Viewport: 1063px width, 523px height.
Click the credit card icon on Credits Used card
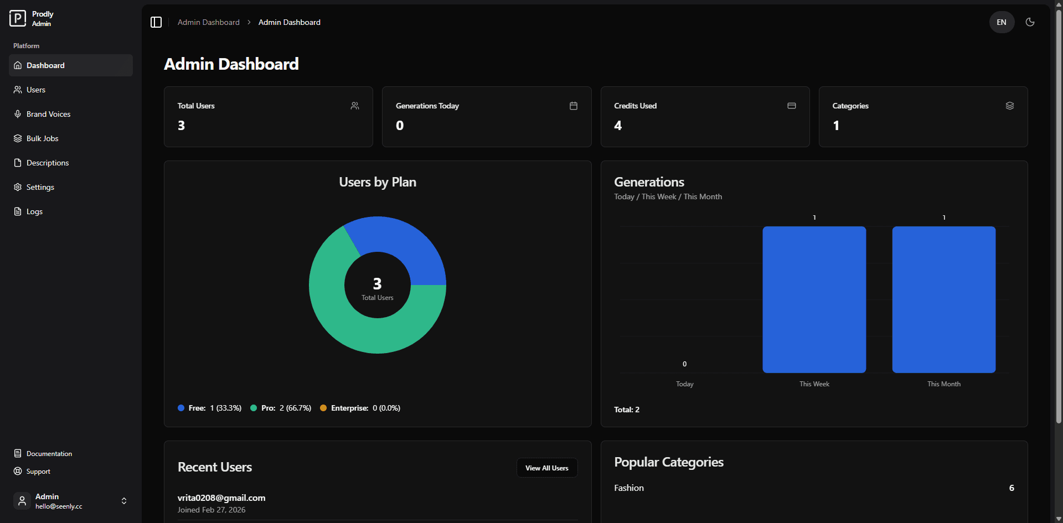click(x=792, y=106)
